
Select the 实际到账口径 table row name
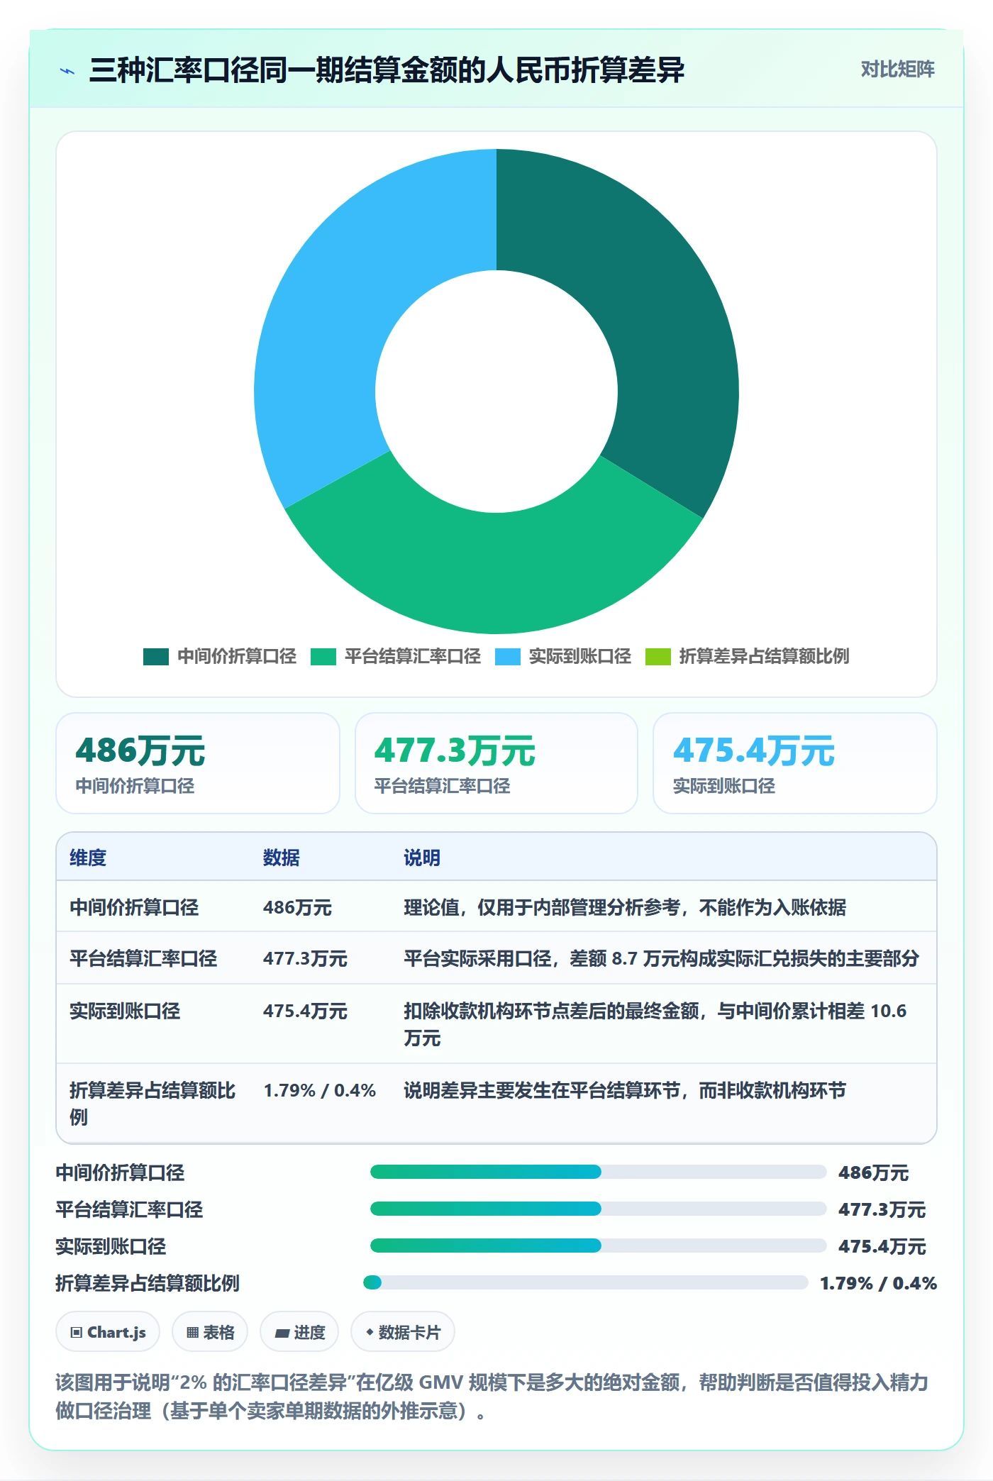(125, 1011)
